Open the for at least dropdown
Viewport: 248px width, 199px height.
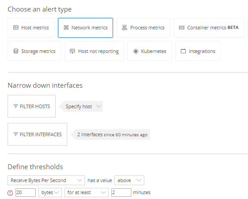point(86,192)
